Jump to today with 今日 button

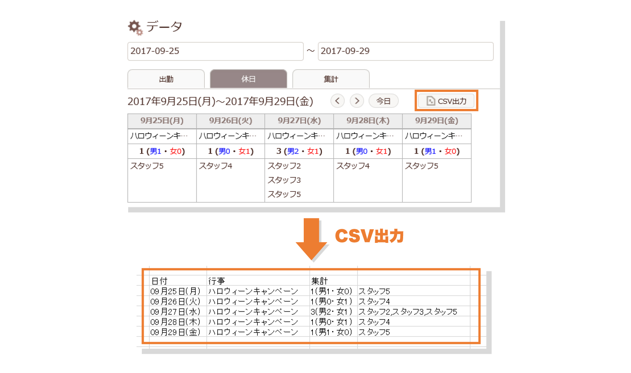(383, 101)
